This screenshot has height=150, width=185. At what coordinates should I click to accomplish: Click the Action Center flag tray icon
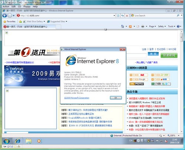(x=157, y=141)
